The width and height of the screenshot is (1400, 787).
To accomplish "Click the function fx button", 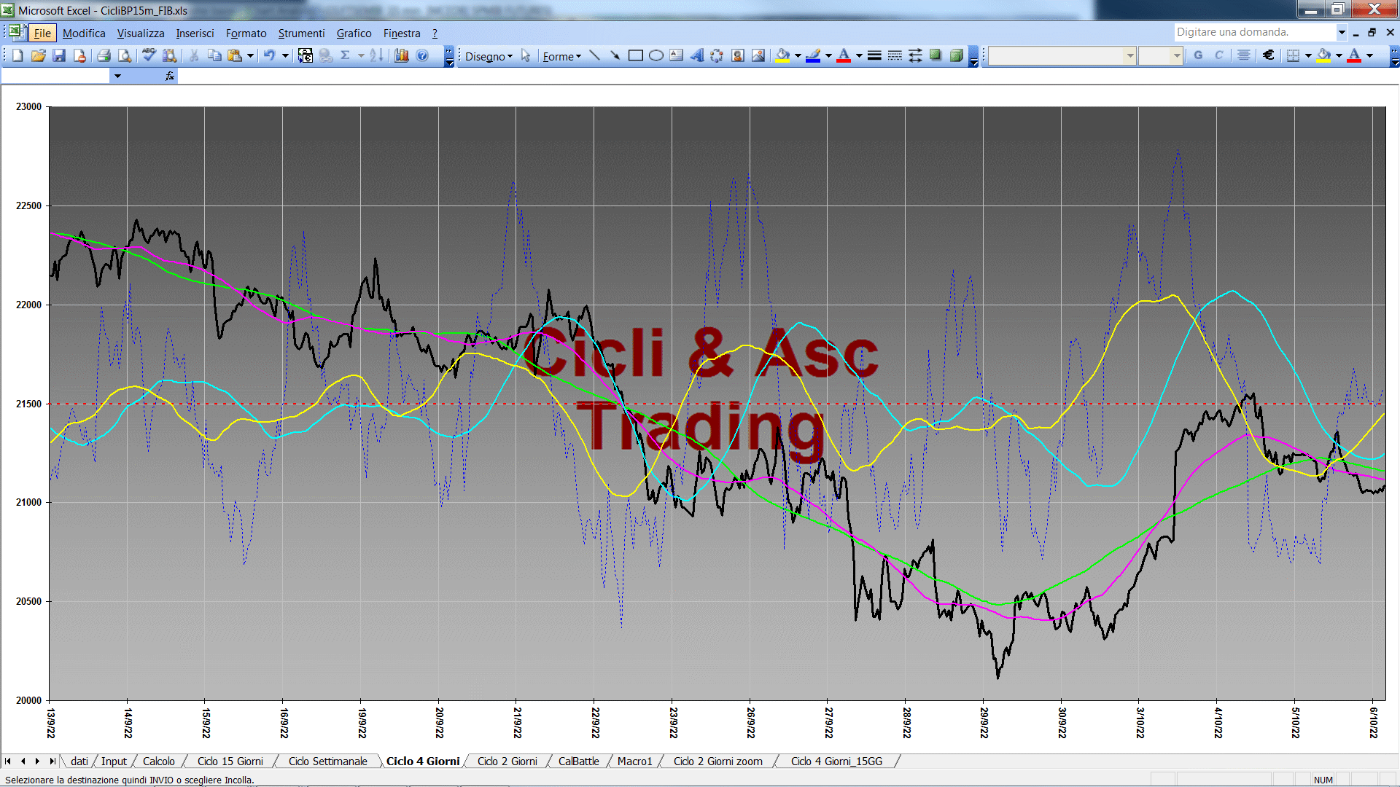I will (170, 76).
